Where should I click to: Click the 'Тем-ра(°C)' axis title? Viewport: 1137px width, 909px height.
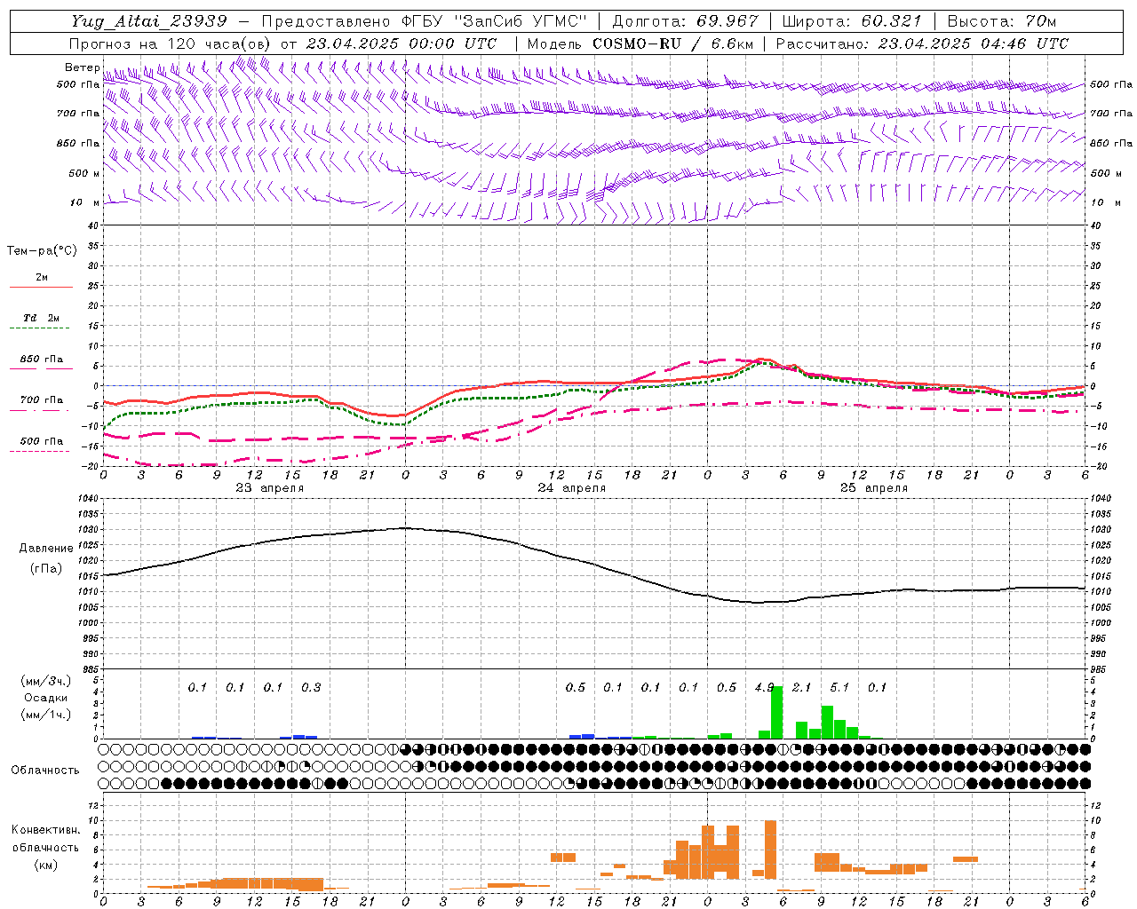[42, 251]
